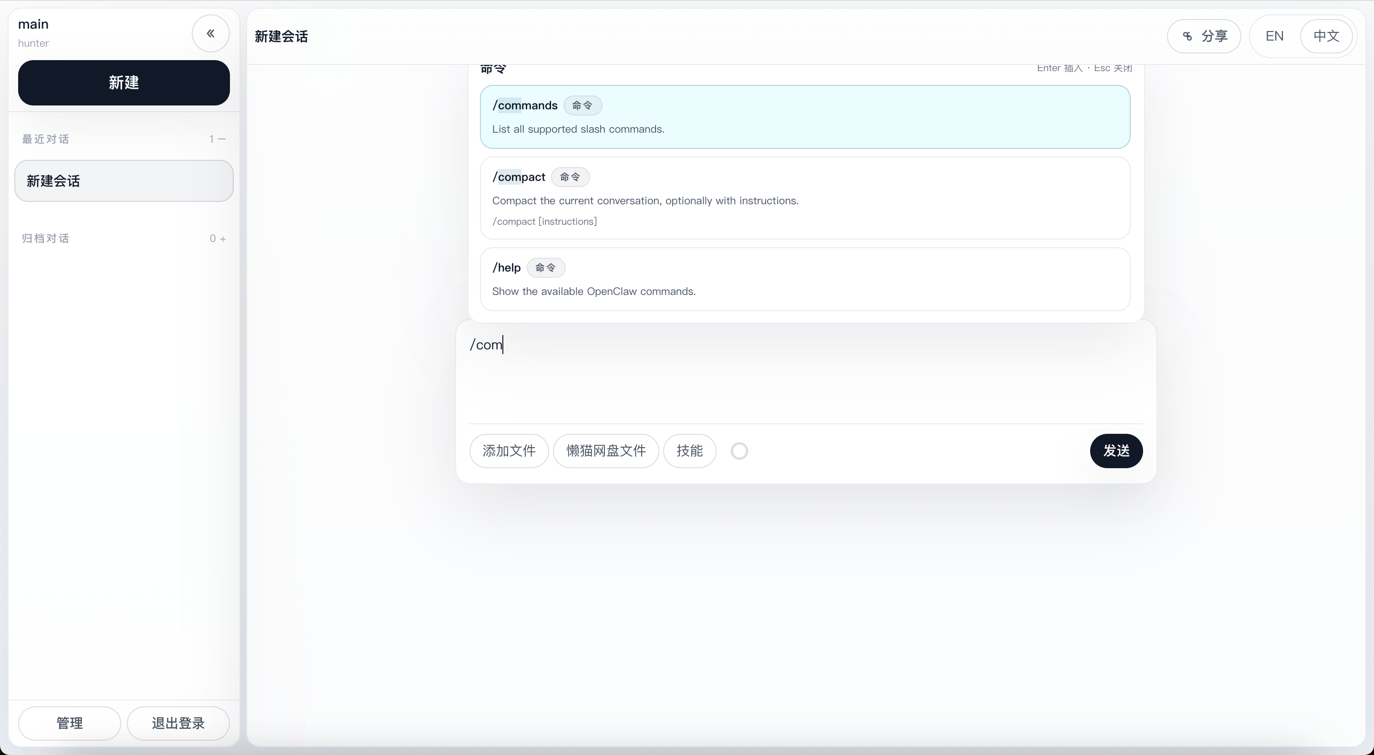Click the 新建 button
This screenshot has height=755, width=1374.
[x=124, y=83]
